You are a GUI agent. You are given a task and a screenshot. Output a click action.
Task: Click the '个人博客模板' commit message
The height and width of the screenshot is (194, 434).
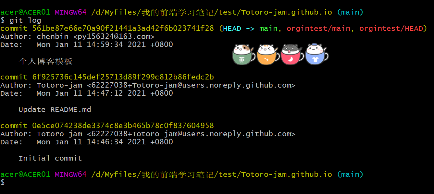(46, 61)
